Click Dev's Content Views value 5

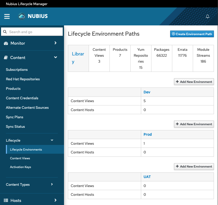pos(144,101)
